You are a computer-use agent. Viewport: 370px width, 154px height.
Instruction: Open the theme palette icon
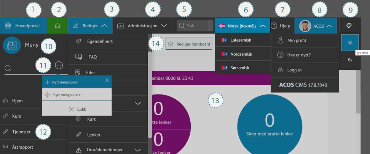350,26
